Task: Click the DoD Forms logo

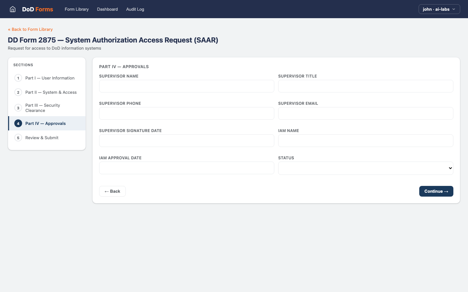Action: (37, 9)
